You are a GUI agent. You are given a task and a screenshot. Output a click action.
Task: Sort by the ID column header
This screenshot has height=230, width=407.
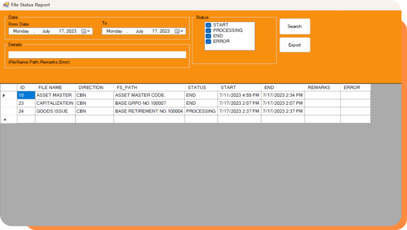[26, 87]
